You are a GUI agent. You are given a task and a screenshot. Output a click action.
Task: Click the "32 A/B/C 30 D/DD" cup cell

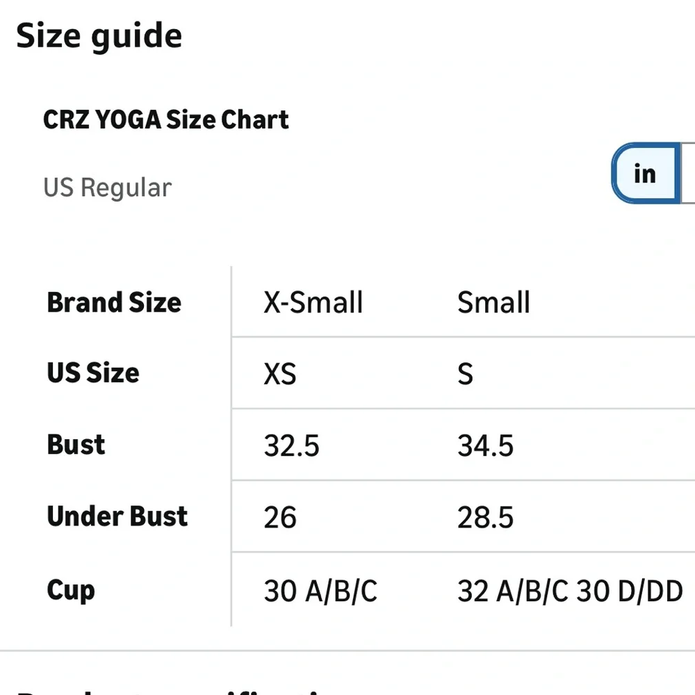pos(570,591)
